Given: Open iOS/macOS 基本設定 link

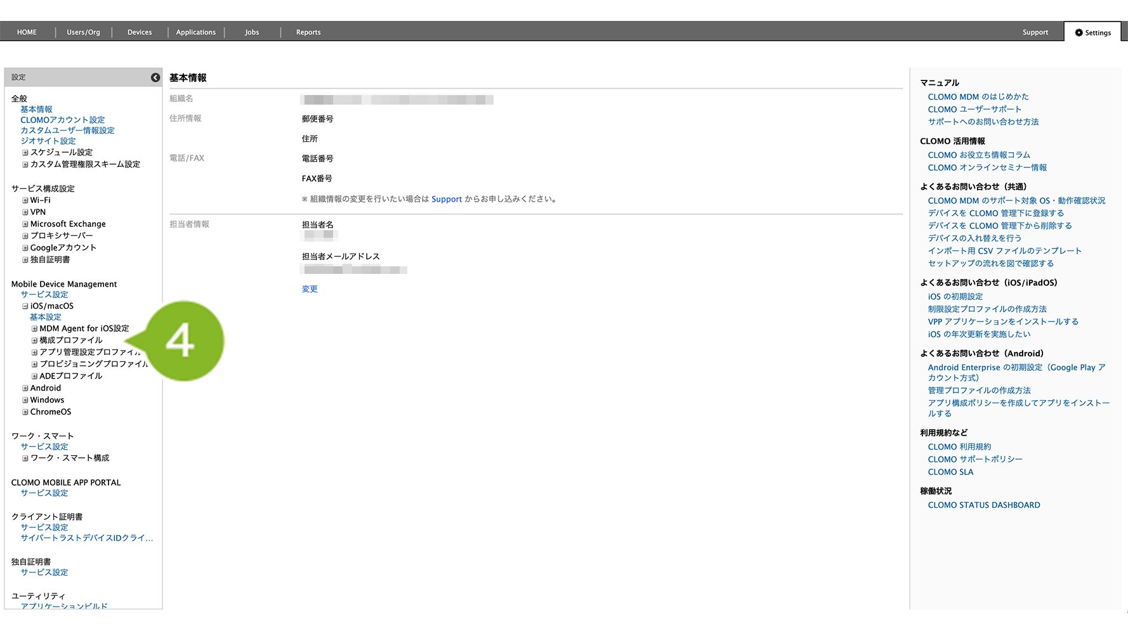Looking at the screenshot, I should [46, 317].
